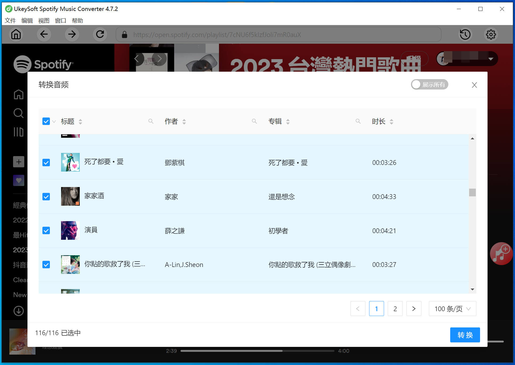The image size is (515, 365).
Task: Click the 家家酒 album cover
Action: click(70, 196)
